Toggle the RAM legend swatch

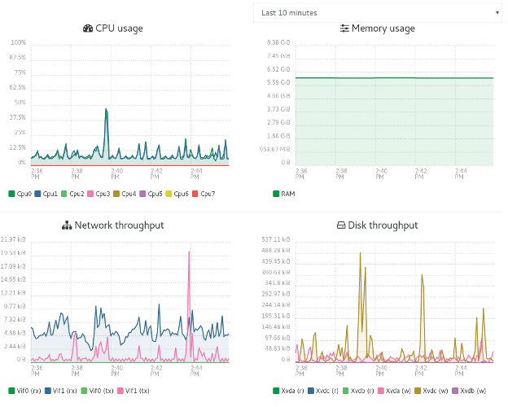[276, 194]
